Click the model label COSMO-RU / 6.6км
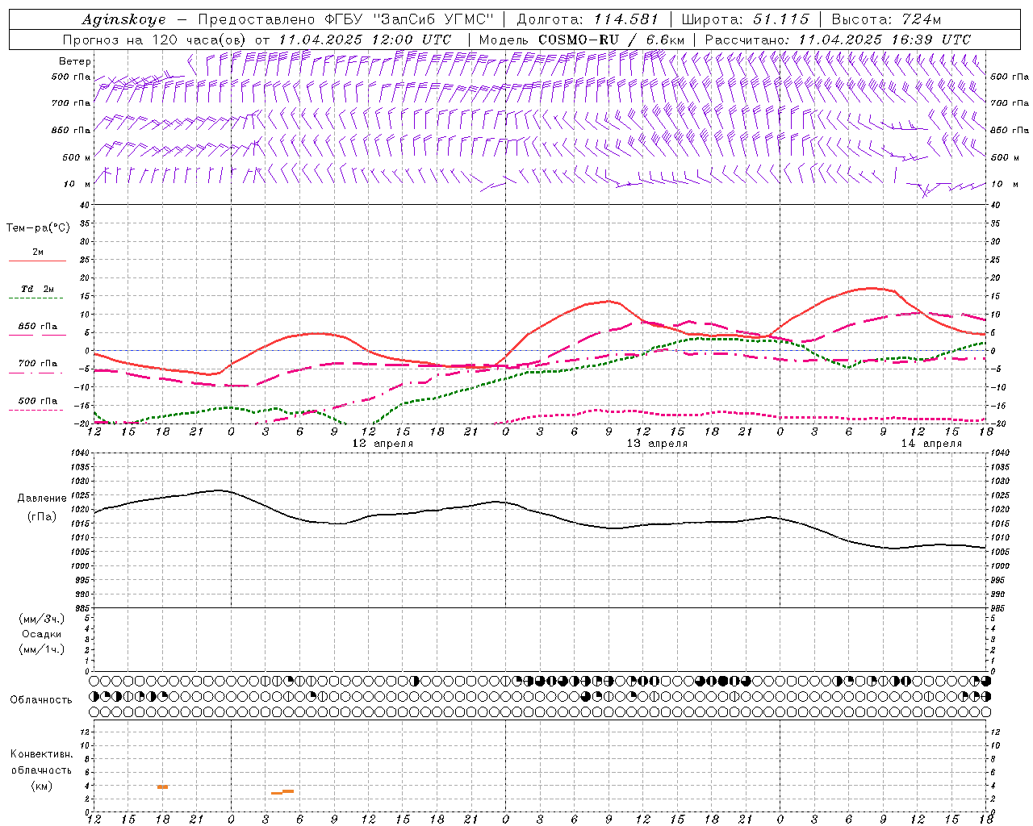The width and height of the screenshot is (1033, 826). 611,40
